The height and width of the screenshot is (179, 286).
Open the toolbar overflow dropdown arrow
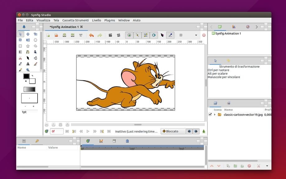click(196, 35)
